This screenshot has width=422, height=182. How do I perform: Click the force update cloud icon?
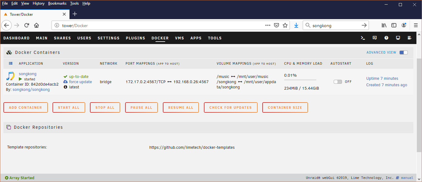[x=65, y=82]
